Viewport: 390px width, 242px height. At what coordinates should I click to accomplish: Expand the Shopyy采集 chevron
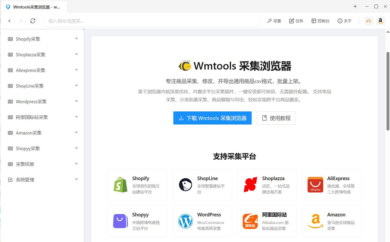pos(76,148)
